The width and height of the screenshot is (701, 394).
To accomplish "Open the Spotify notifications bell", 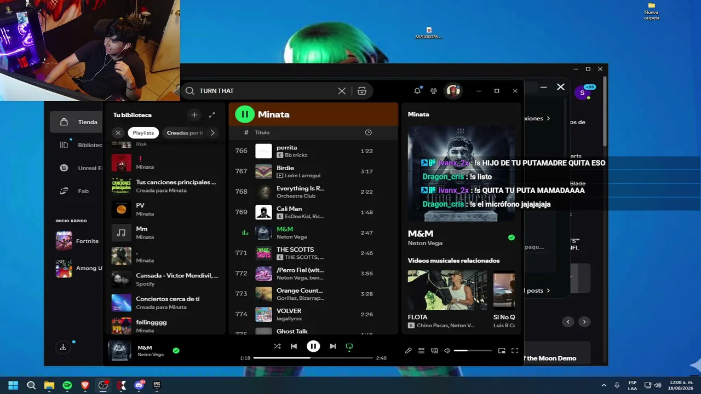I will click(417, 91).
